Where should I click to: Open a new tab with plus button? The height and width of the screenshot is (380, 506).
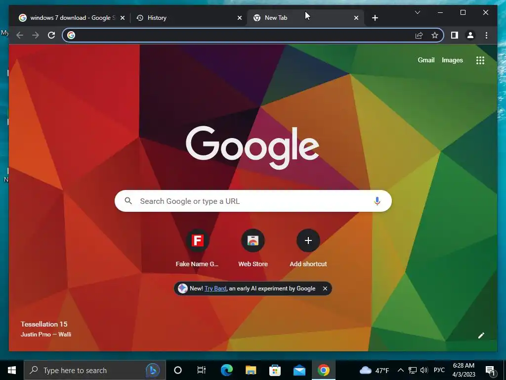[375, 18]
